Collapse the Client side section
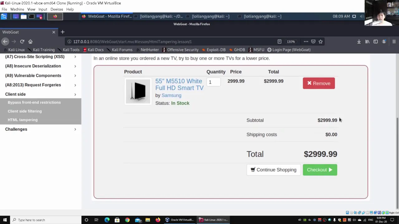This screenshot has height=224, width=399. 41,94
